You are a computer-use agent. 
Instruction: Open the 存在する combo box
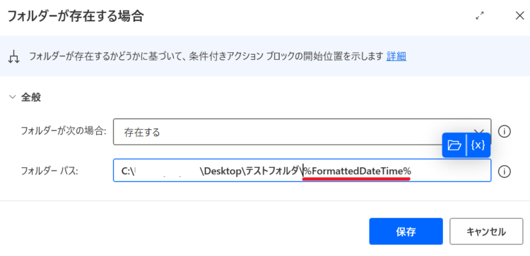[302, 132]
